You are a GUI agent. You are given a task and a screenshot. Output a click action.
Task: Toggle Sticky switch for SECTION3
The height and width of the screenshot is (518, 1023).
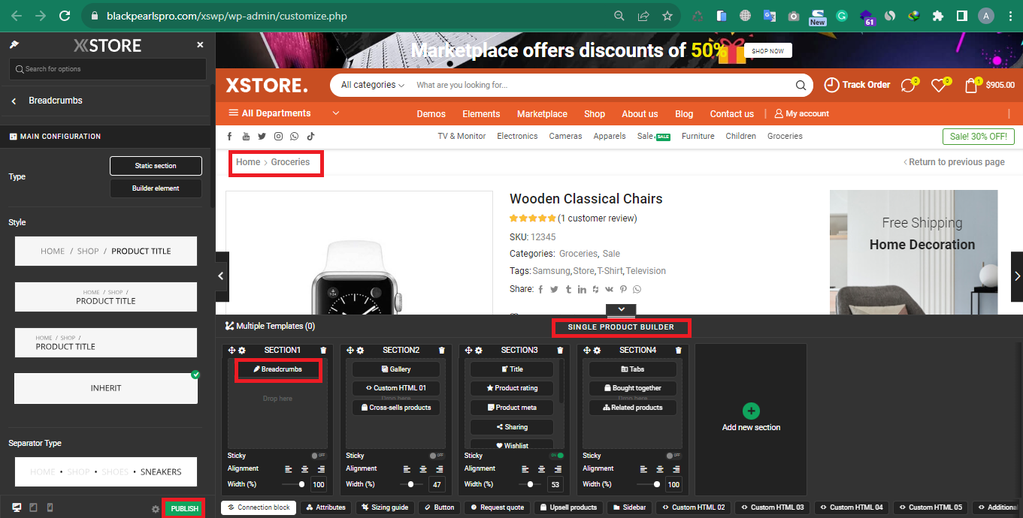coord(556,456)
